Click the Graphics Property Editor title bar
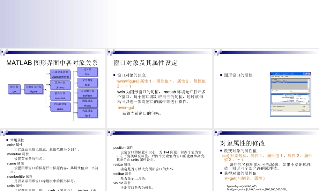Screen dimensions: 319x191 [x=290, y=74]
